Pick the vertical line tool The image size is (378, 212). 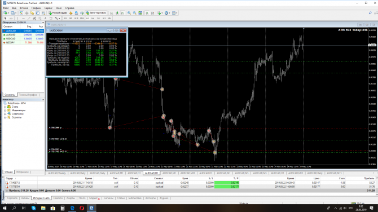coord(17,18)
